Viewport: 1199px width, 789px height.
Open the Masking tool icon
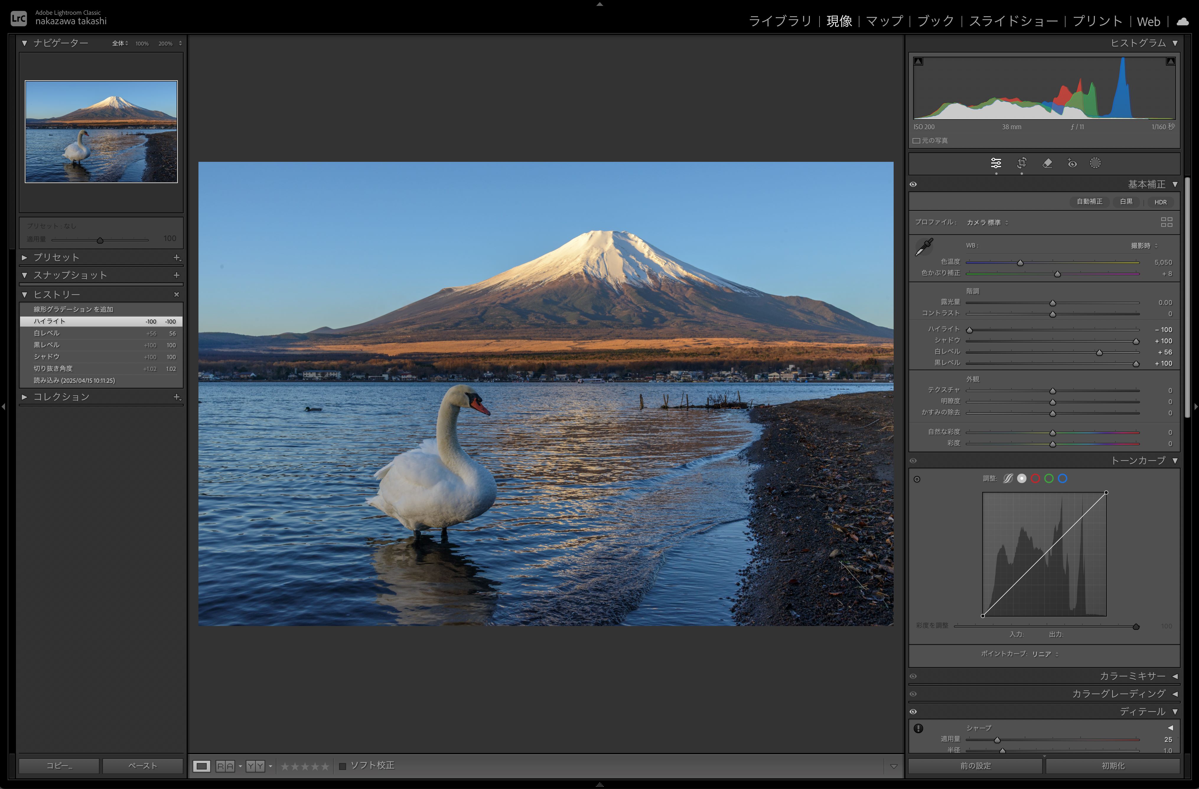tap(1095, 163)
